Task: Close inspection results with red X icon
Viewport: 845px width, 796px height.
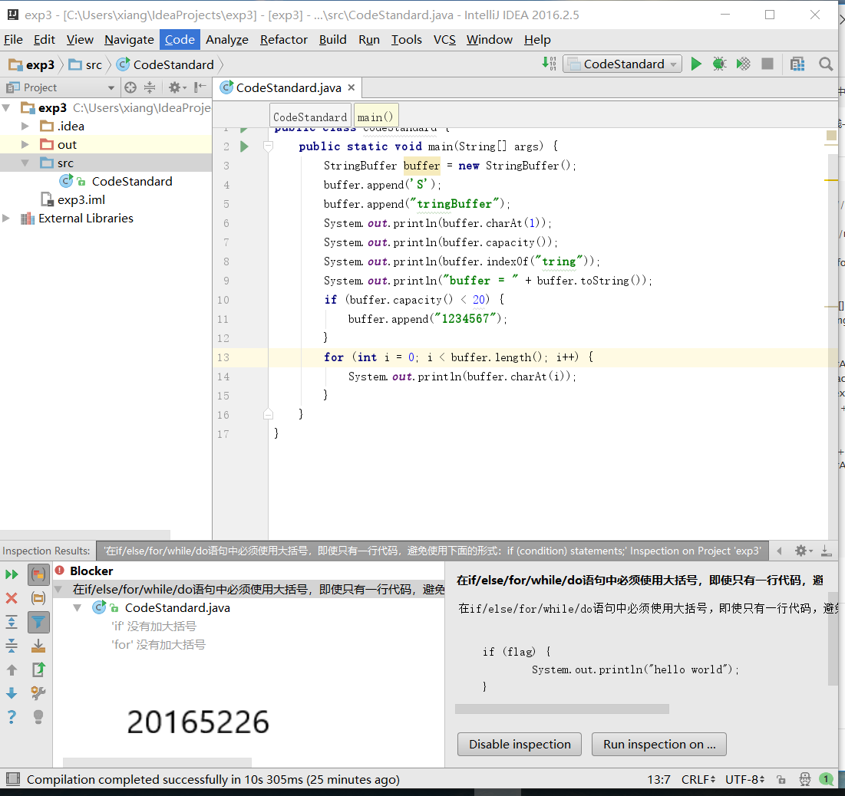Action: coord(12,598)
